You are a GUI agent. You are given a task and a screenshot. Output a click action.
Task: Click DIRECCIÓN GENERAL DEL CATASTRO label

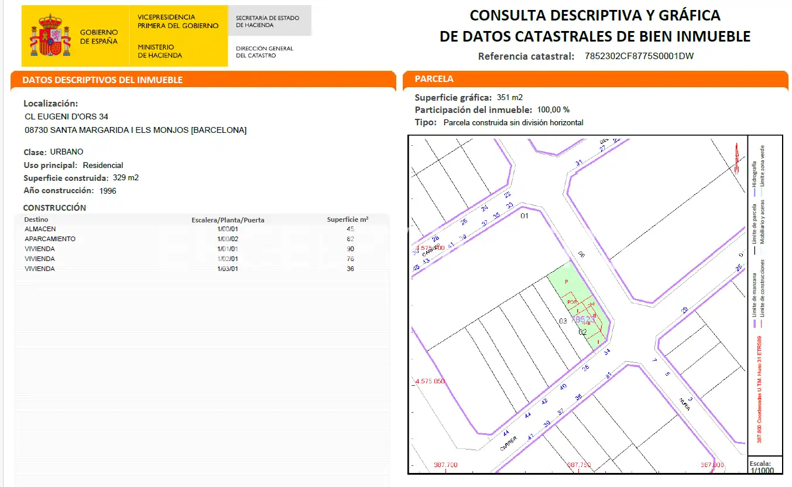coord(265,52)
